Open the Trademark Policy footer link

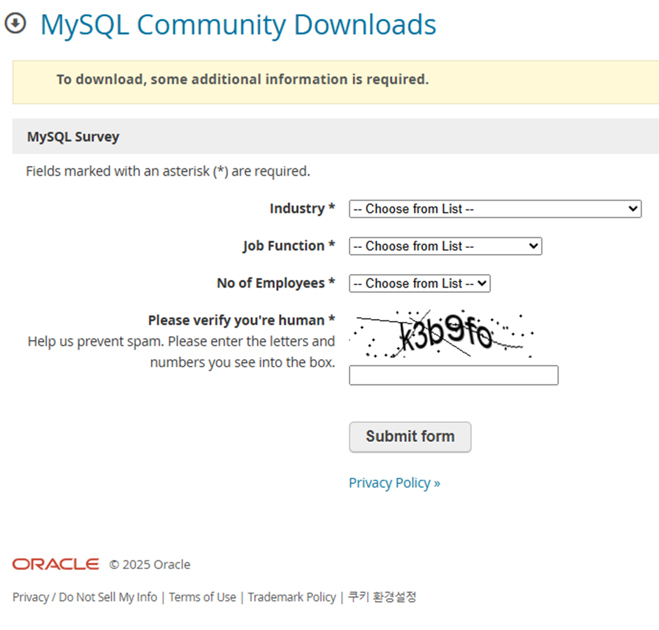[292, 597]
